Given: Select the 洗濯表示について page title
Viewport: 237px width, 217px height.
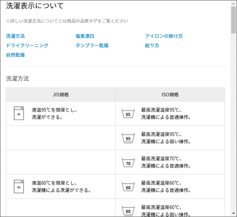Looking at the screenshot, I should 35,6.
